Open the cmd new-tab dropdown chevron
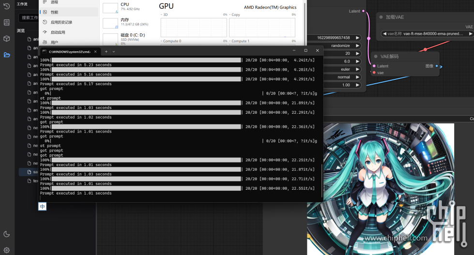This screenshot has height=255, width=474. pos(114,51)
